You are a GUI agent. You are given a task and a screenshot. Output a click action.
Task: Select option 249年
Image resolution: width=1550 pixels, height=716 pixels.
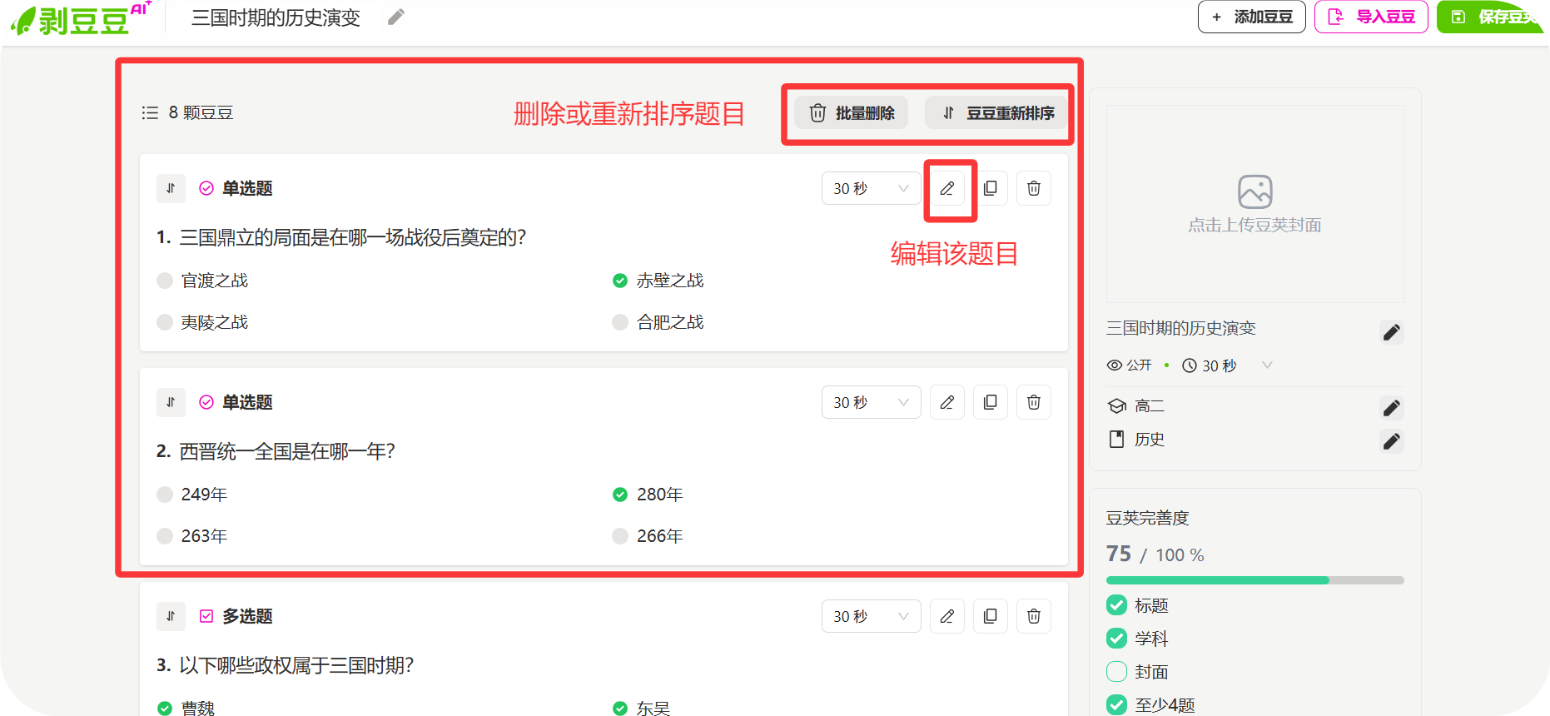165,495
